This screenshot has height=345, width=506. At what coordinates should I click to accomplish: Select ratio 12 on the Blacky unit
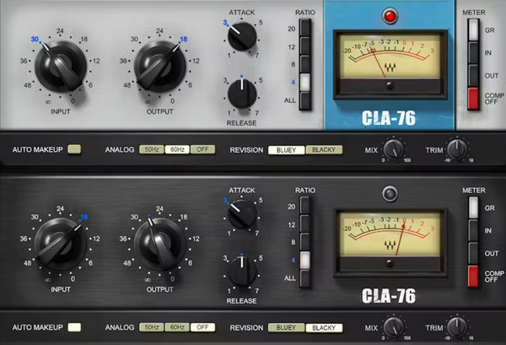click(x=305, y=224)
